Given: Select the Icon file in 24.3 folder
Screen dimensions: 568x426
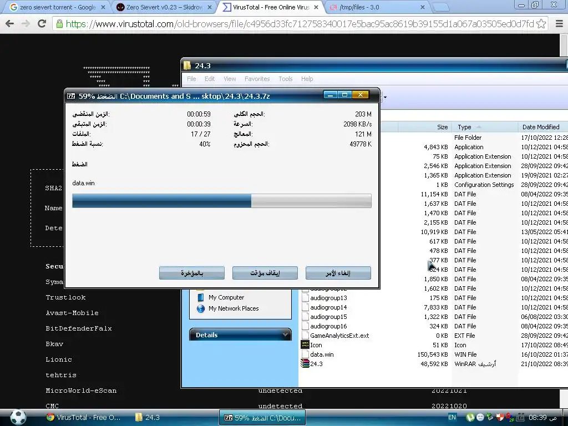Looking at the screenshot, I should coord(312,345).
